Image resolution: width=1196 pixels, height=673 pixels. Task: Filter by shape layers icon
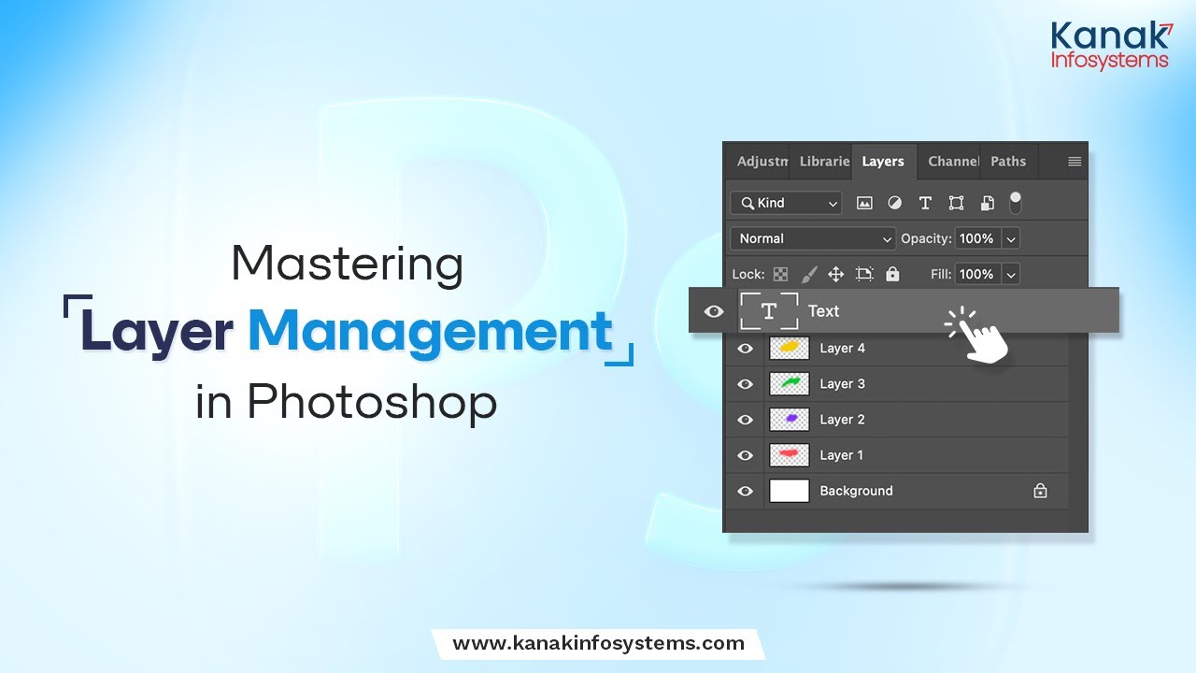956,203
